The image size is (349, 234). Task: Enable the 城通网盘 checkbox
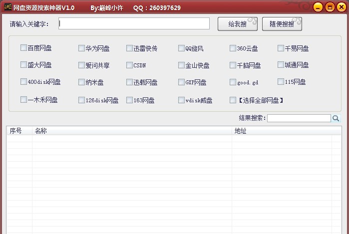tap(281, 65)
